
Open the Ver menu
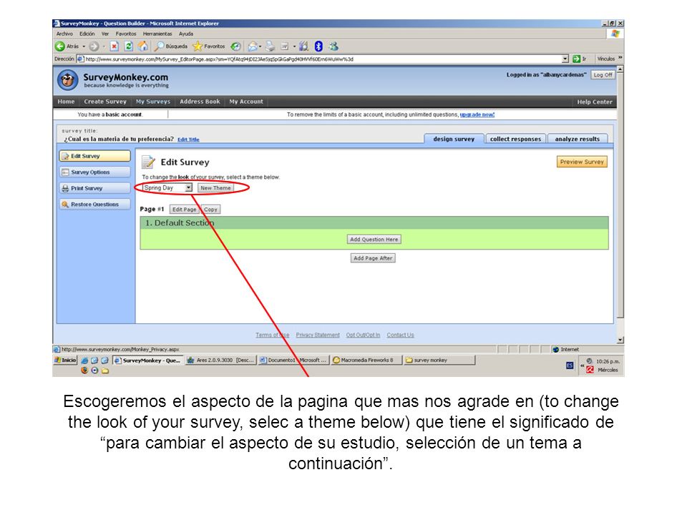click(x=105, y=34)
